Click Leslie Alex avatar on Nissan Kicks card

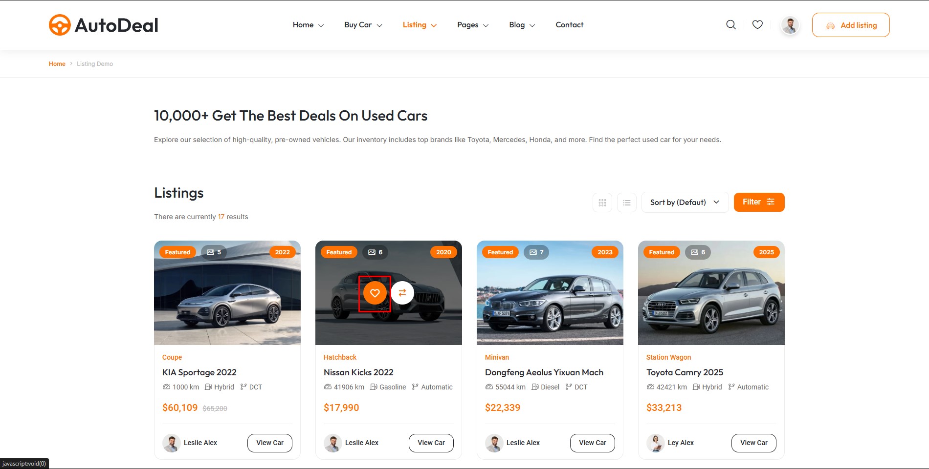332,443
